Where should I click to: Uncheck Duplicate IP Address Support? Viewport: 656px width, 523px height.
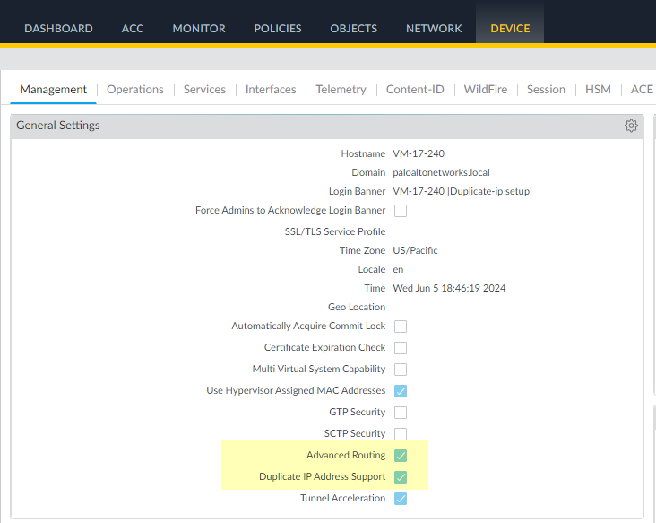pyautogui.click(x=401, y=477)
